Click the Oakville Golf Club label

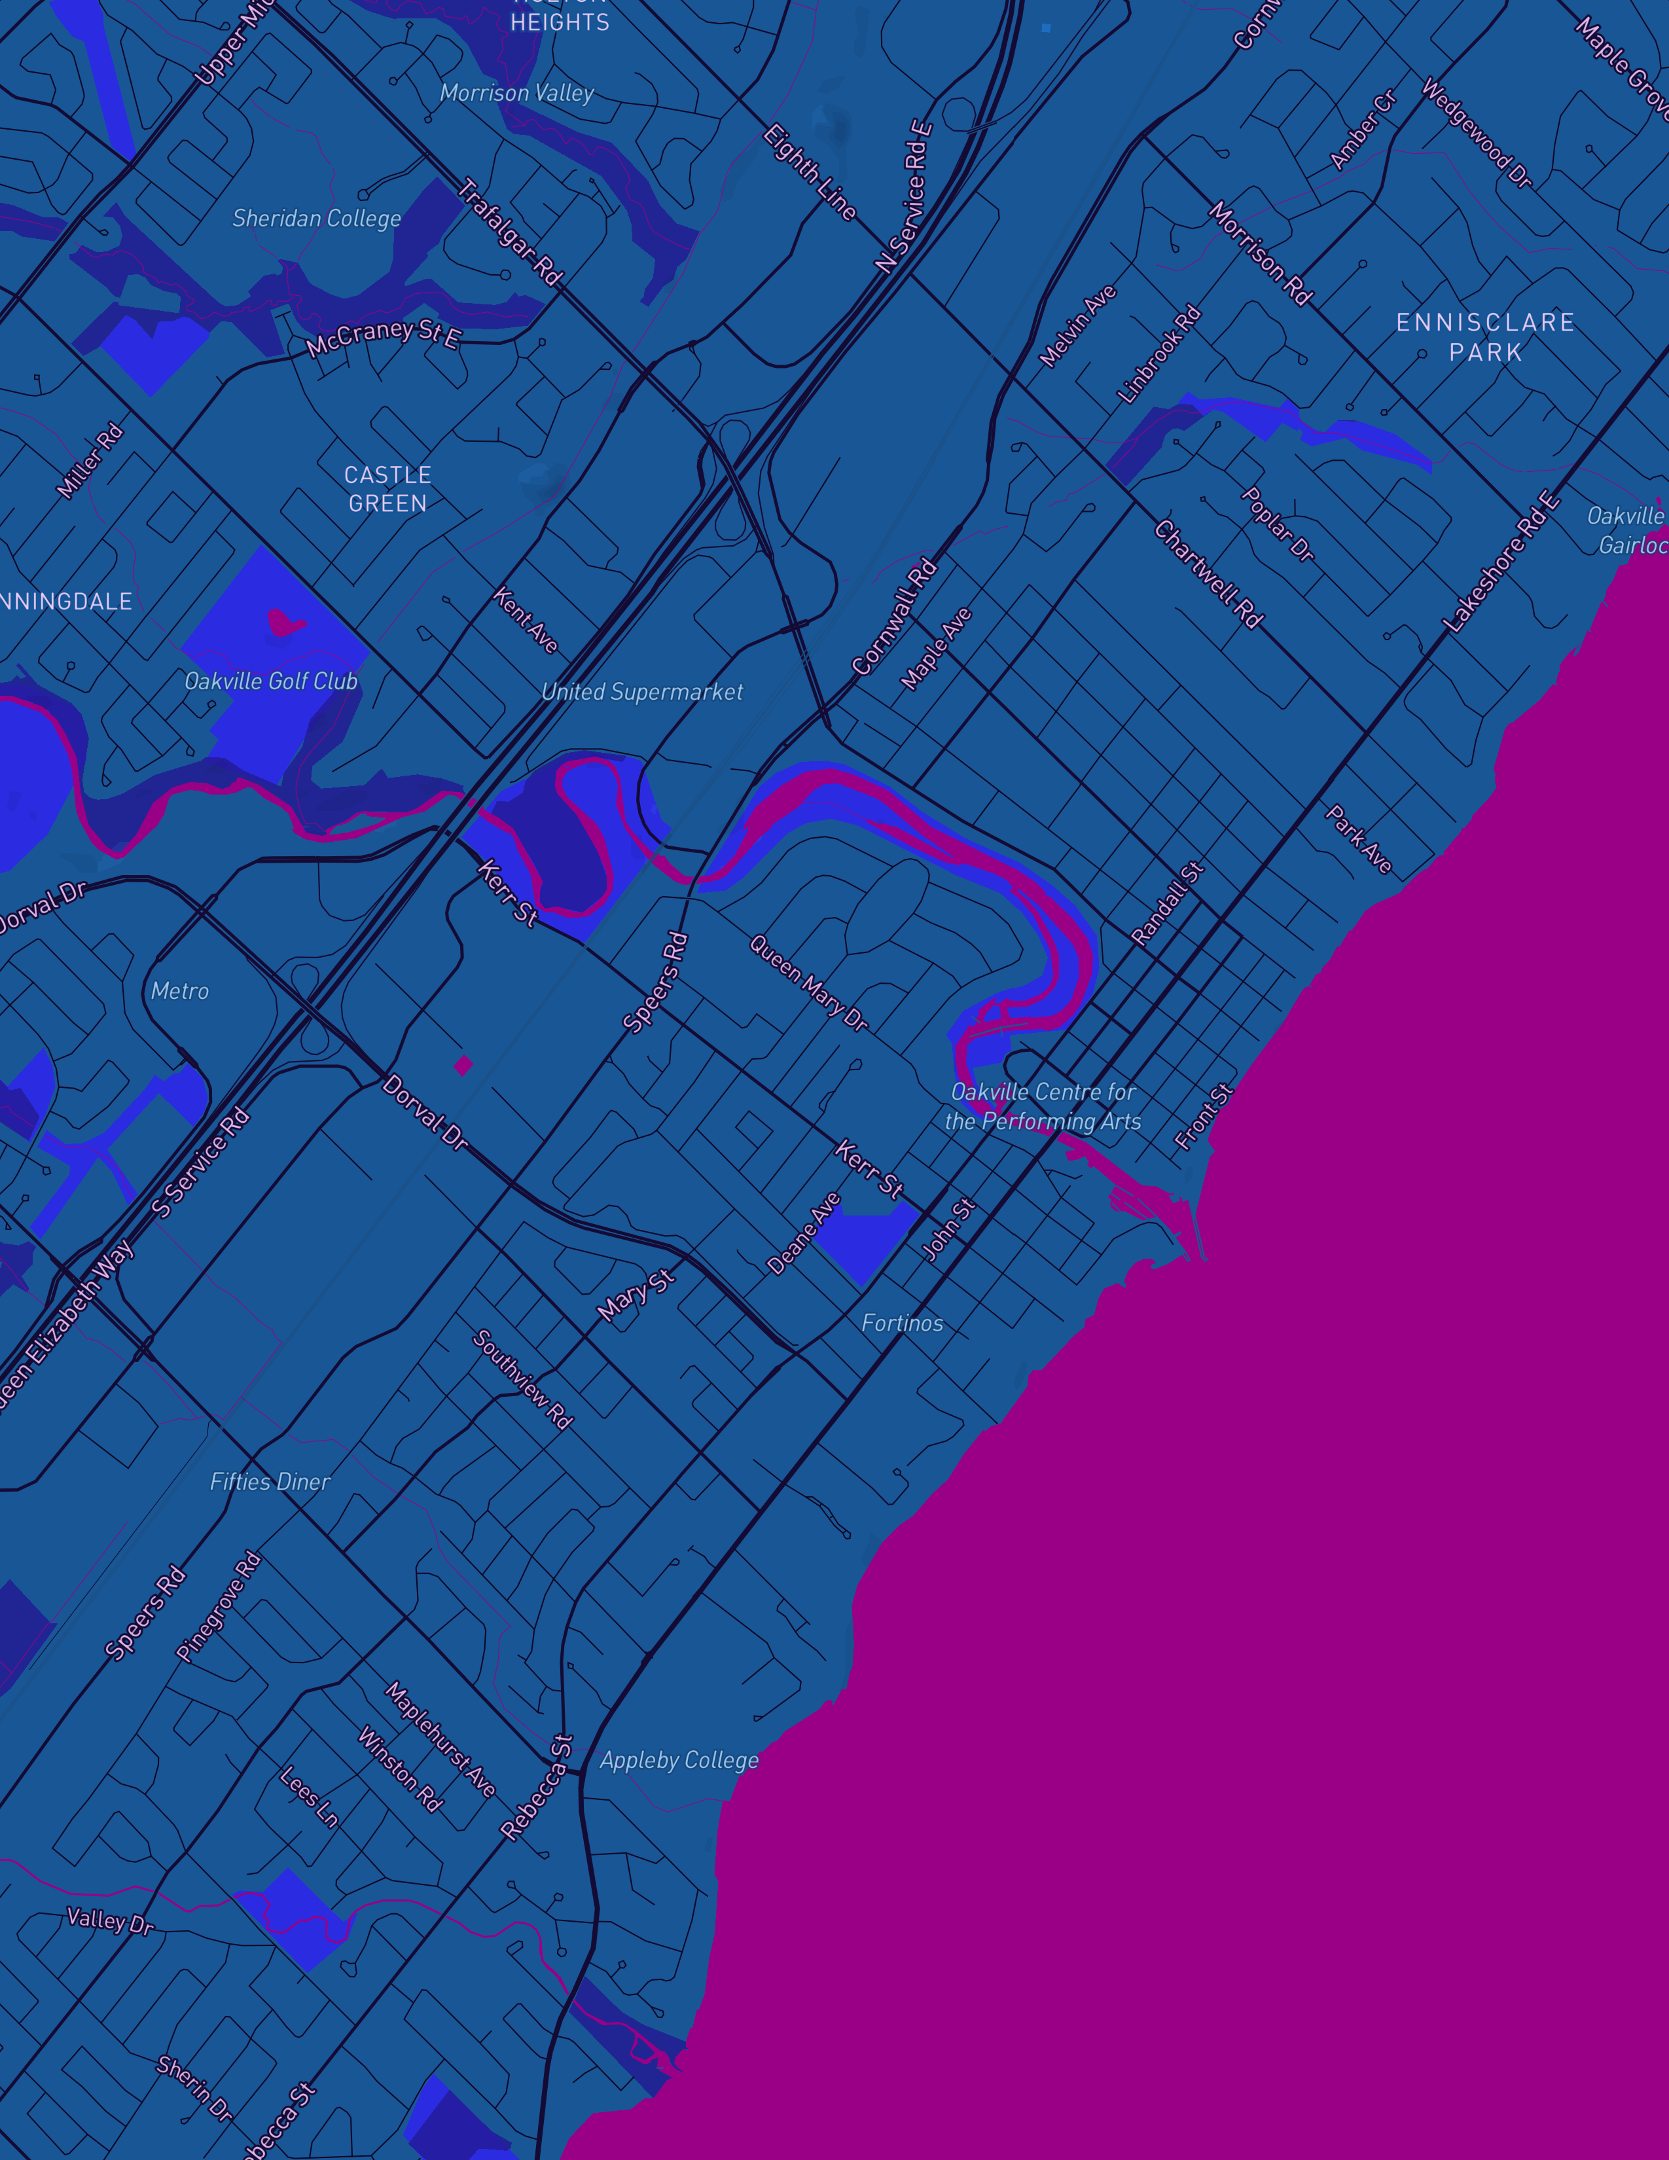pos(271,681)
